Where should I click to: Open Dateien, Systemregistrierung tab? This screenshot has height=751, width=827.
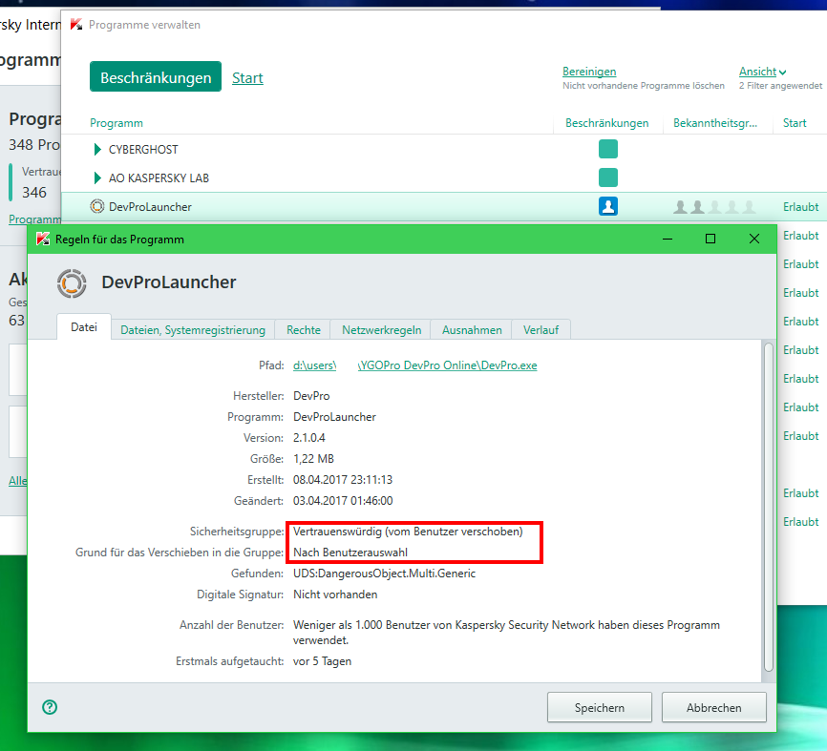pyautogui.click(x=193, y=330)
